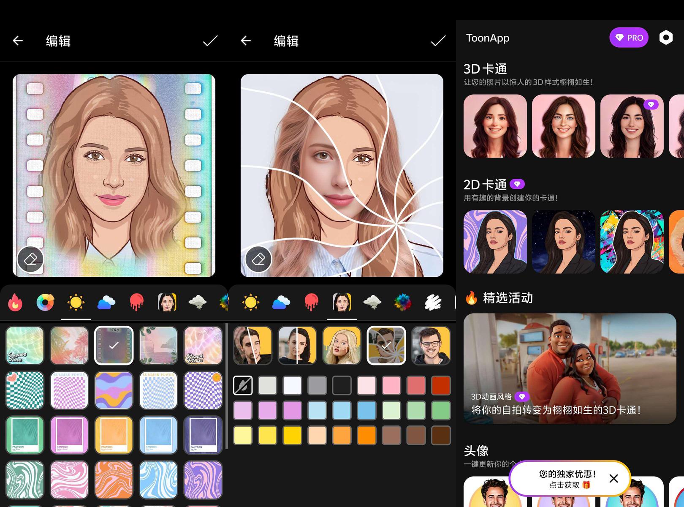The height and width of the screenshot is (507, 684).
Task: Tap the 2D 卡通 section heading
Action: 485,185
